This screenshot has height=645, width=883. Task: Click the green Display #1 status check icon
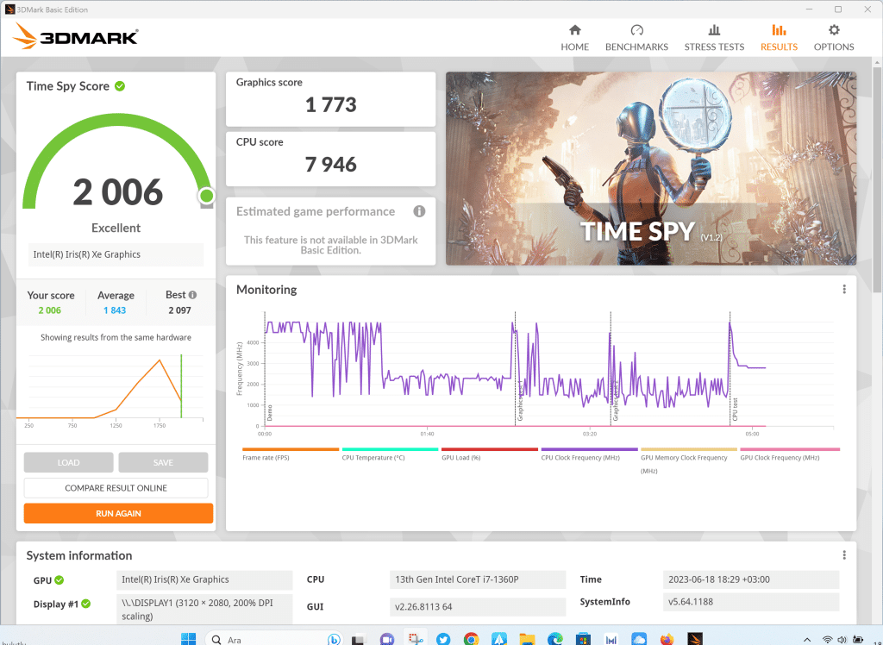(85, 604)
